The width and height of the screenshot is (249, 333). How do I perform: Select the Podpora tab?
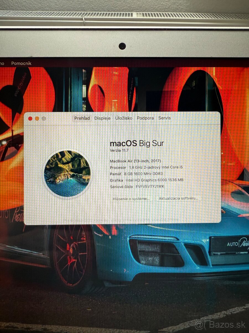145,118
